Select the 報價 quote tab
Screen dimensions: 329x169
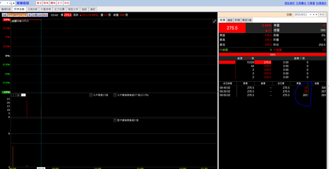tap(223, 20)
